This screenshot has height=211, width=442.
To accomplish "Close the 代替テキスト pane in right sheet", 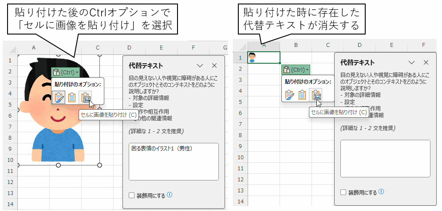I will pos(426,62).
